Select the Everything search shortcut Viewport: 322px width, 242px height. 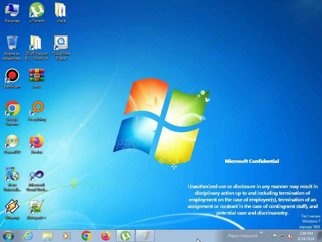click(x=37, y=111)
